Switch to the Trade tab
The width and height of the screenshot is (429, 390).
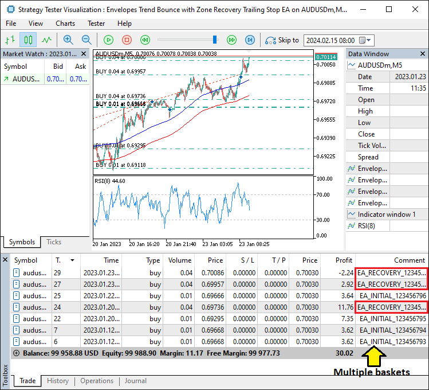click(x=27, y=381)
